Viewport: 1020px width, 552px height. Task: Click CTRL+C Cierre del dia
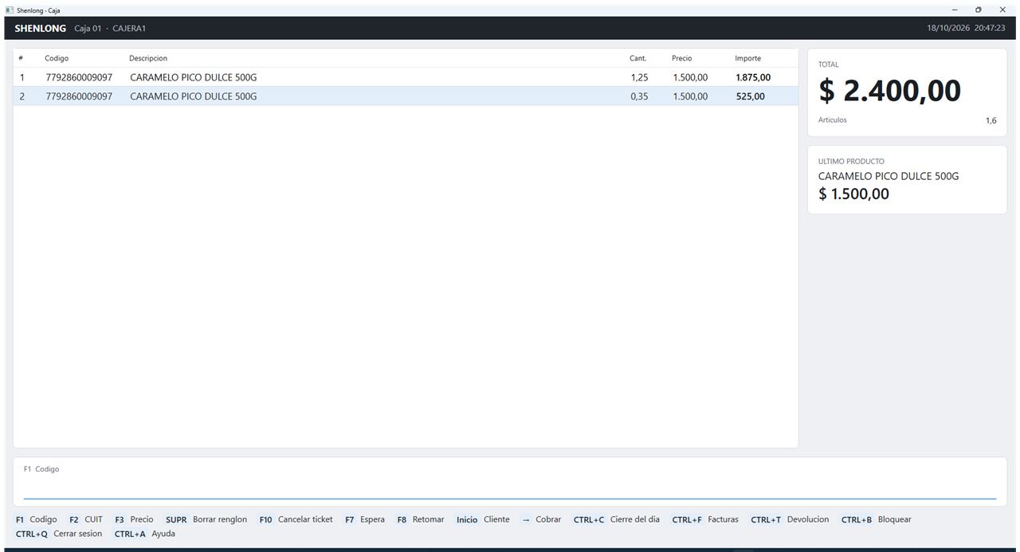click(x=617, y=519)
